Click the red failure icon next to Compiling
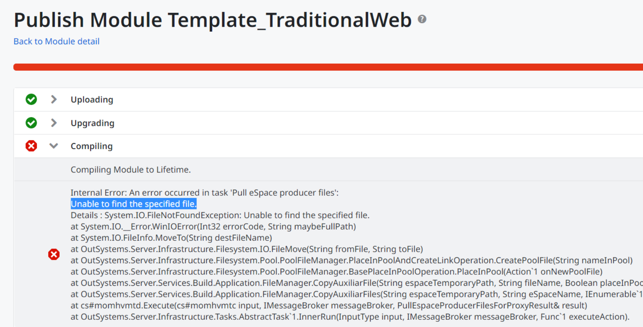643x327 pixels. (x=31, y=146)
